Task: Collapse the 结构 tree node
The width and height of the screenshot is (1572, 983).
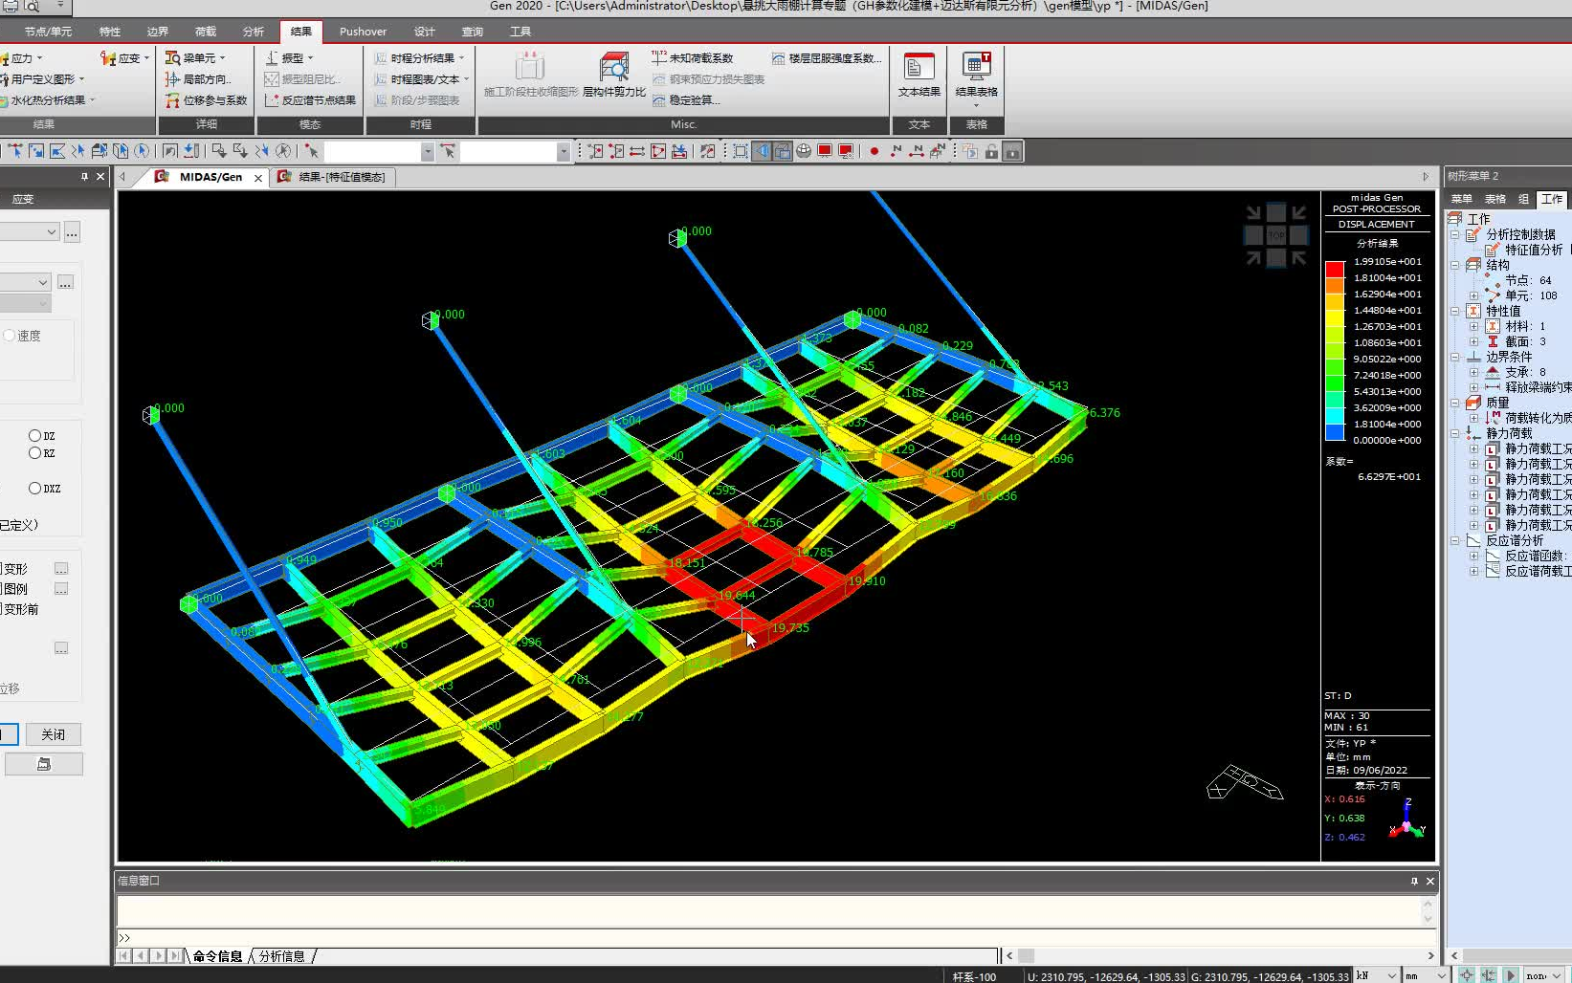Action: tap(1455, 265)
